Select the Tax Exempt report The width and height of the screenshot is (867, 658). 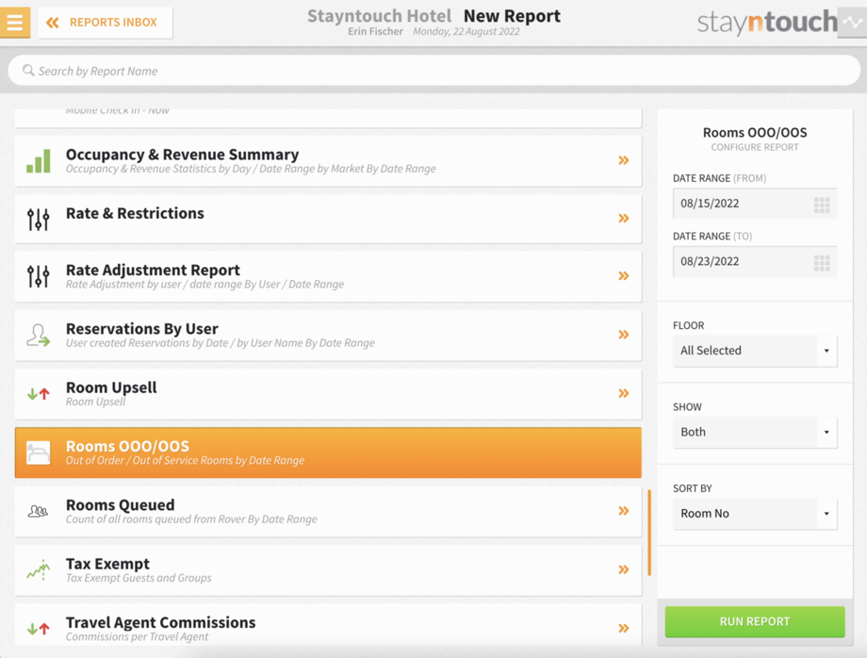pyautogui.click(x=328, y=570)
